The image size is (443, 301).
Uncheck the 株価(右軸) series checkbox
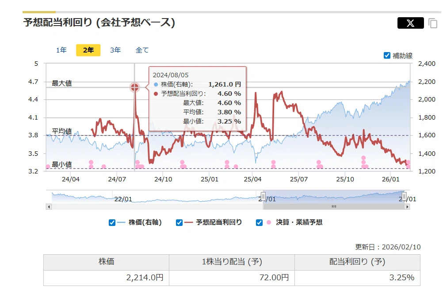click(112, 222)
